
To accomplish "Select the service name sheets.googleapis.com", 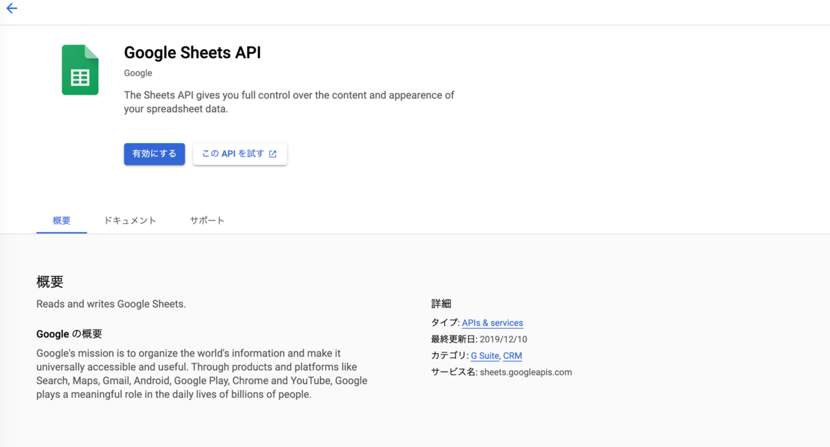I will tap(526, 372).
